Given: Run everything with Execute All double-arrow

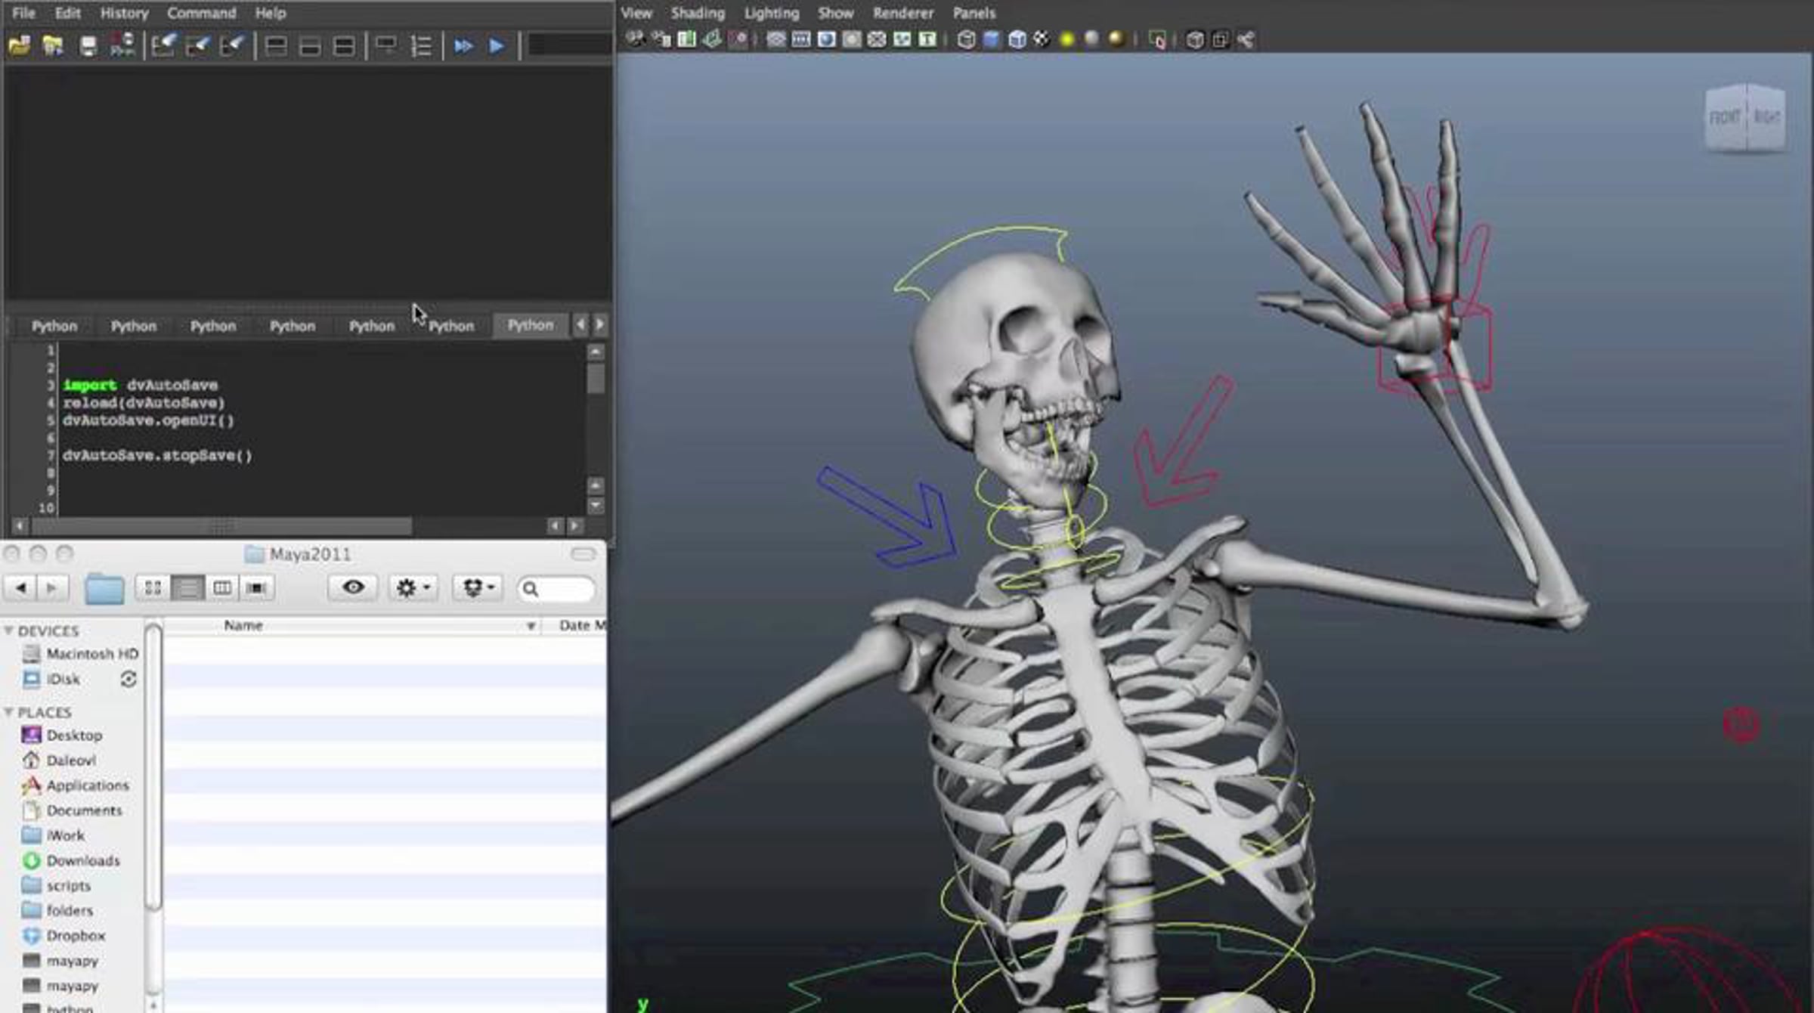Looking at the screenshot, I should (x=463, y=46).
